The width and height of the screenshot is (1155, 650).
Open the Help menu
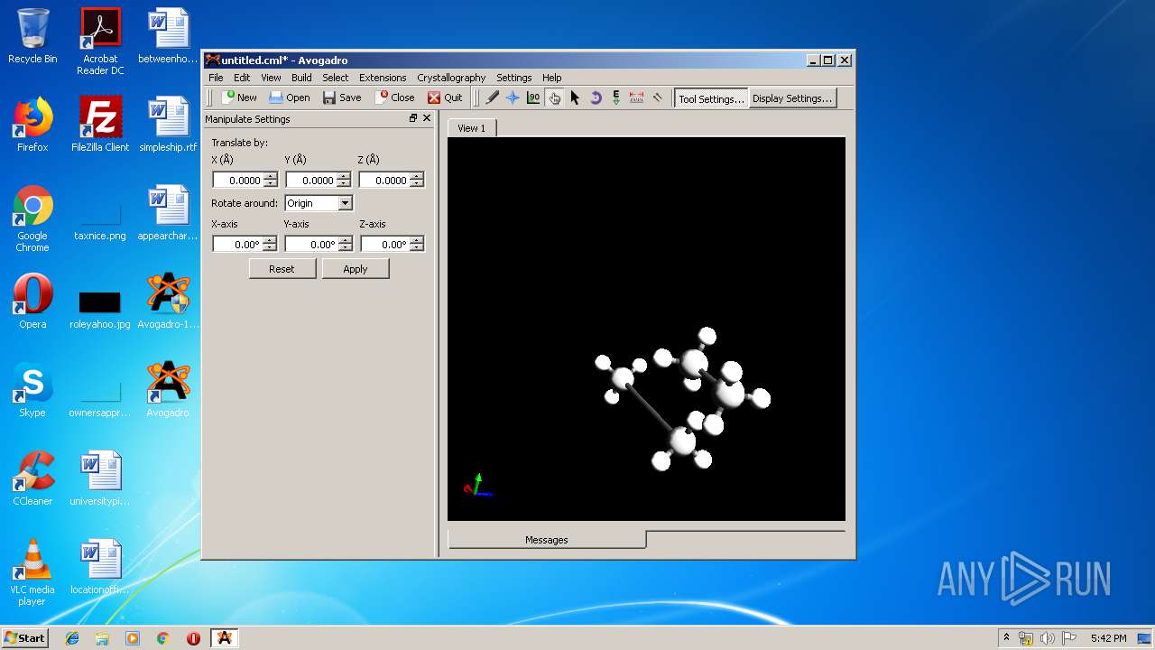point(551,78)
